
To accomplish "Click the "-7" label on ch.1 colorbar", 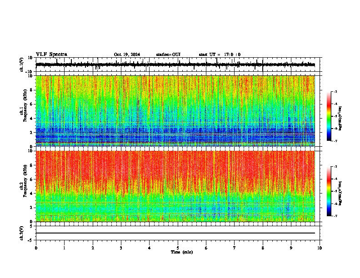I will (335, 141).
